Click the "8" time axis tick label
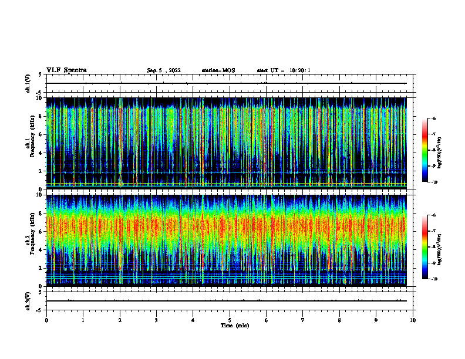The height and width of the screenshot is (359, 465). tap(339, 320)
